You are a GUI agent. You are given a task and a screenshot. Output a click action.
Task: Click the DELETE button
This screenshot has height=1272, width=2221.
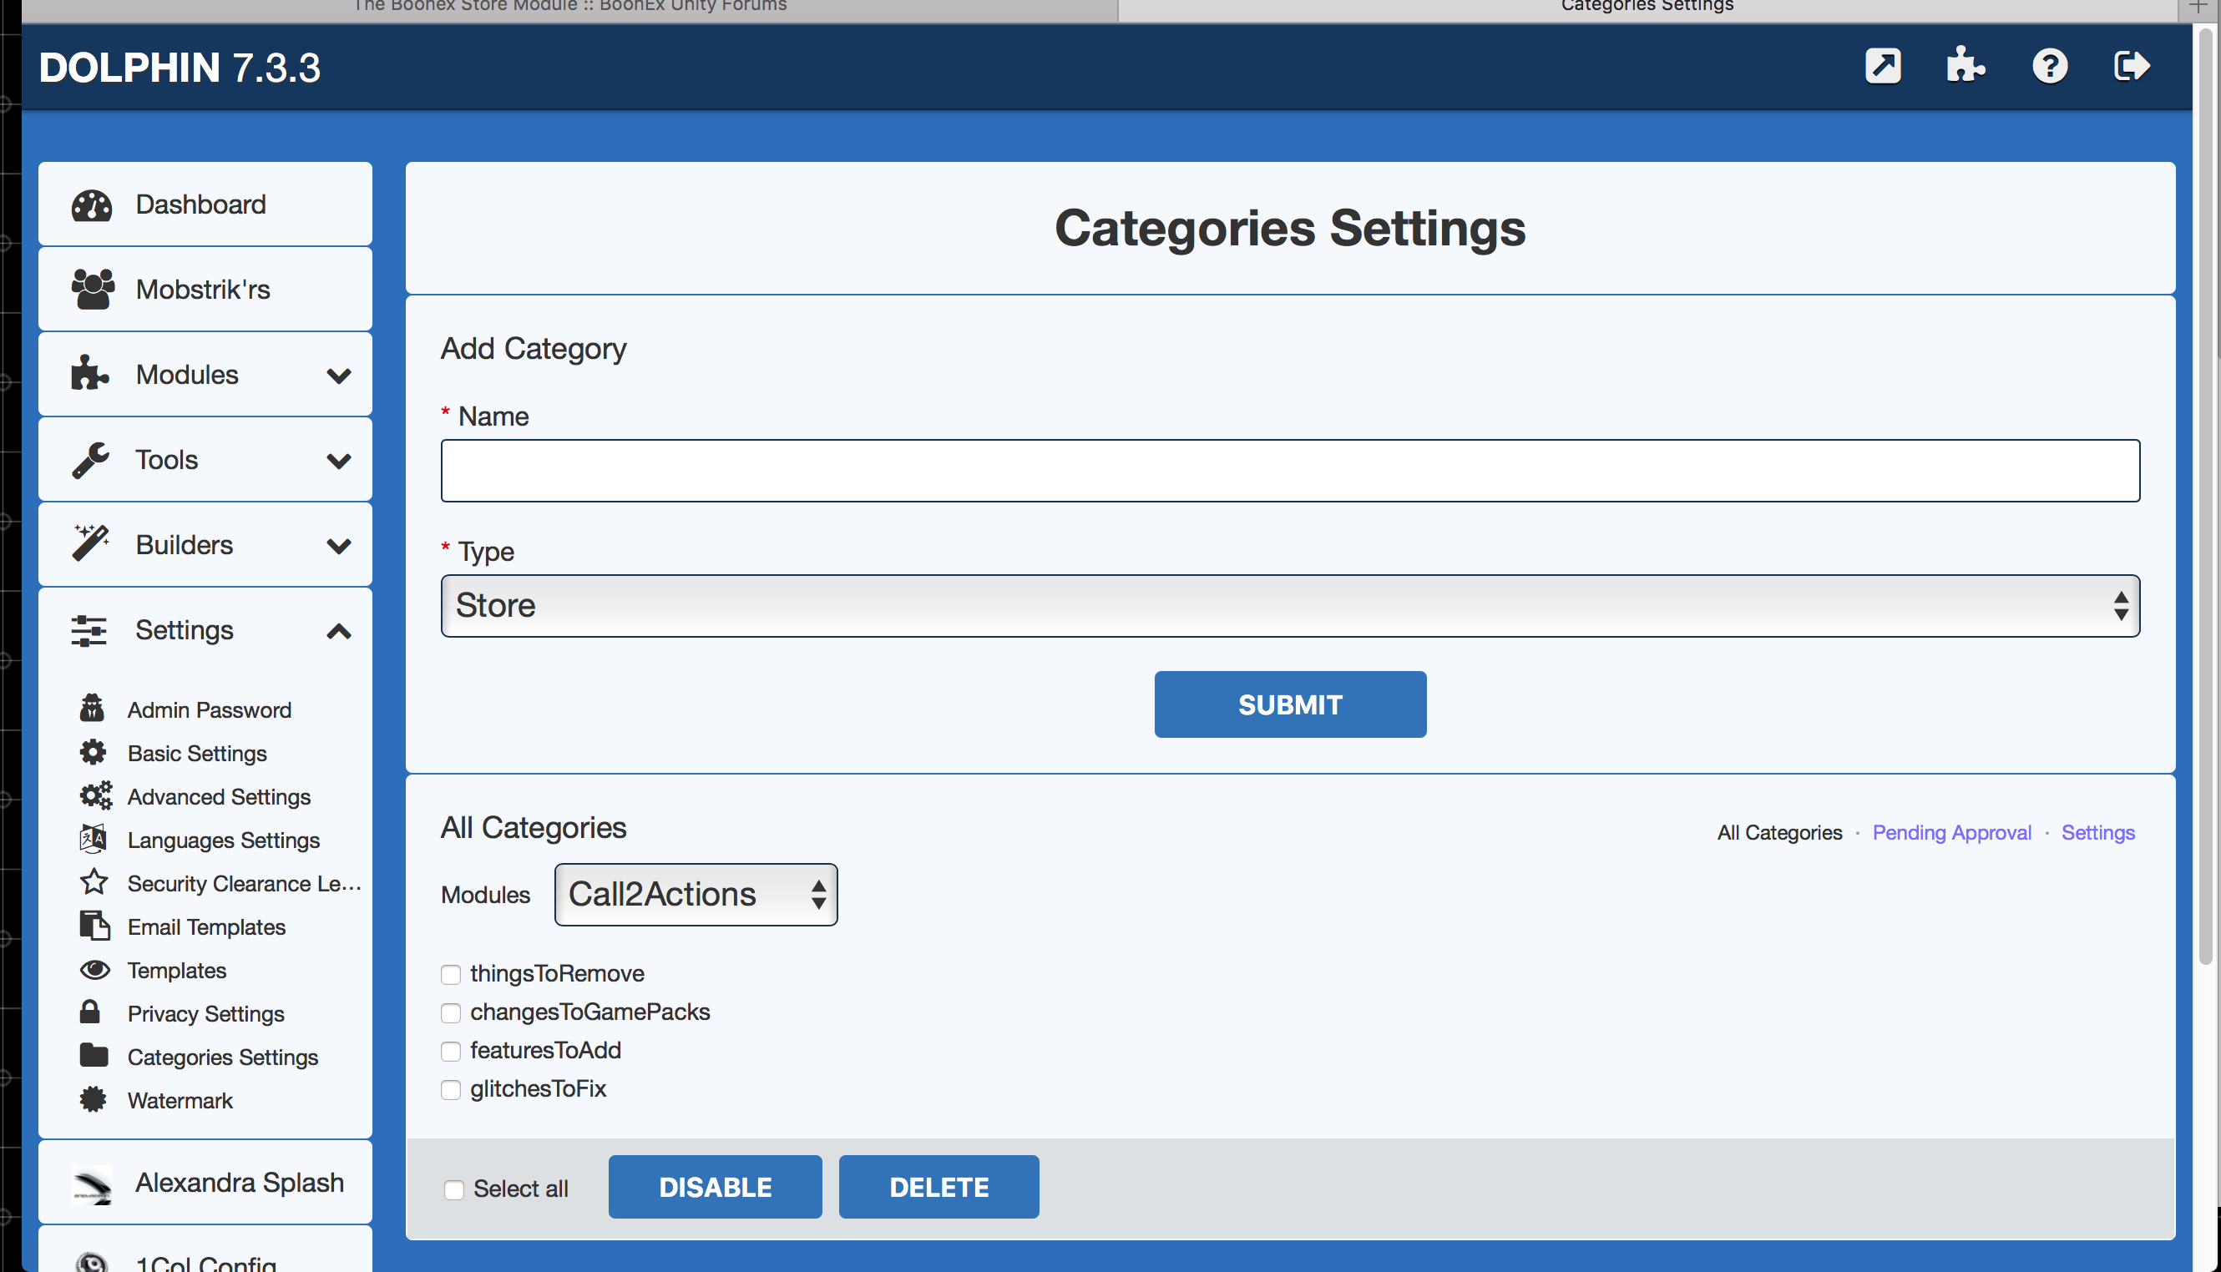pyautogui.click(x=938, y=1187)
